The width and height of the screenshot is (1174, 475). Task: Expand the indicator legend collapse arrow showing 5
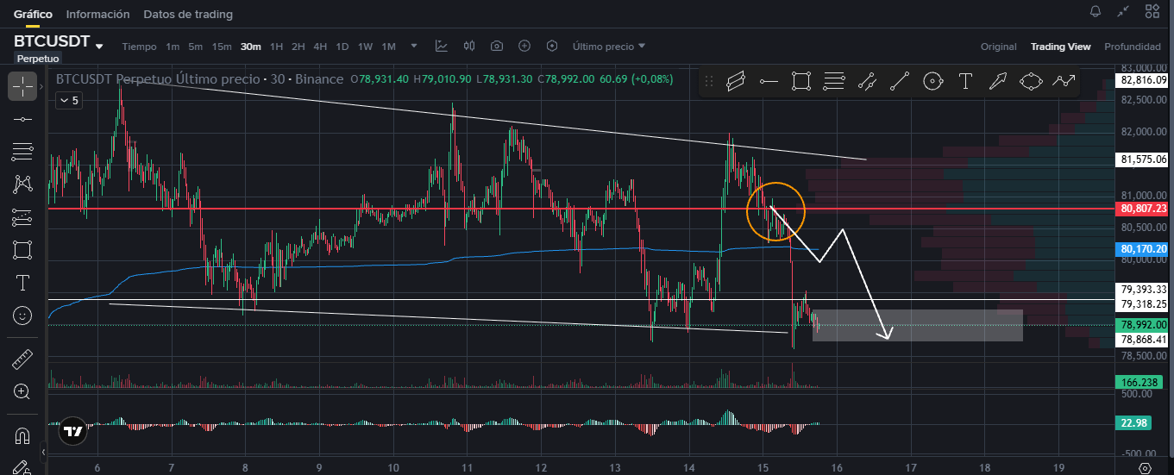(x=68, y=100)
